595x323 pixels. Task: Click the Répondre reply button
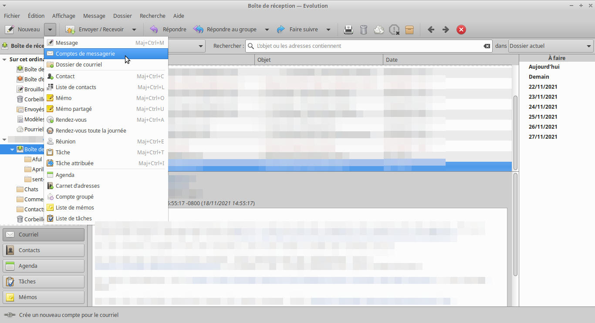168,30
